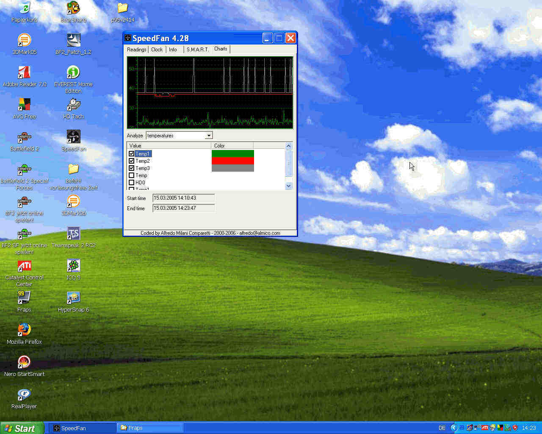Launch the Fraps desktop shortcut

(x=24, y=302)
